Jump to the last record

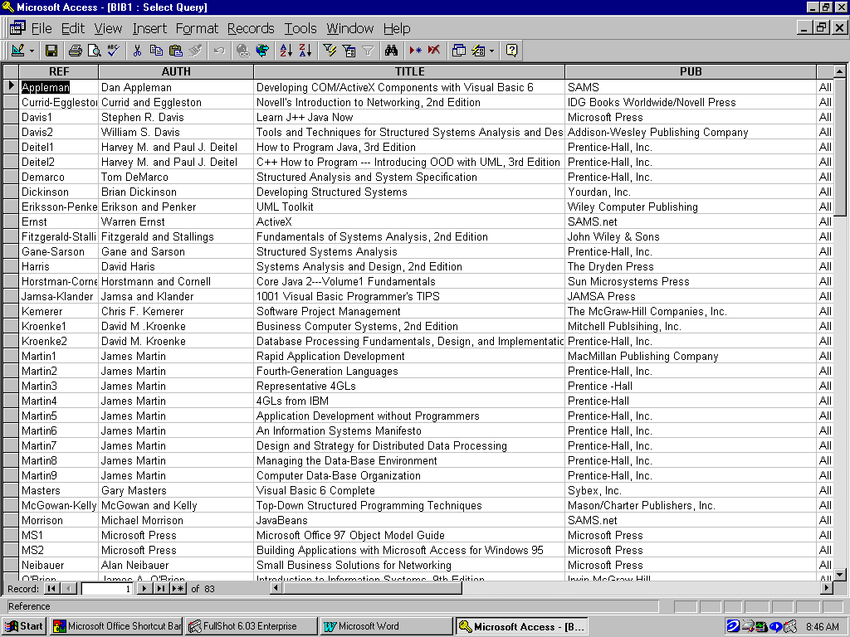coord(160,588)
